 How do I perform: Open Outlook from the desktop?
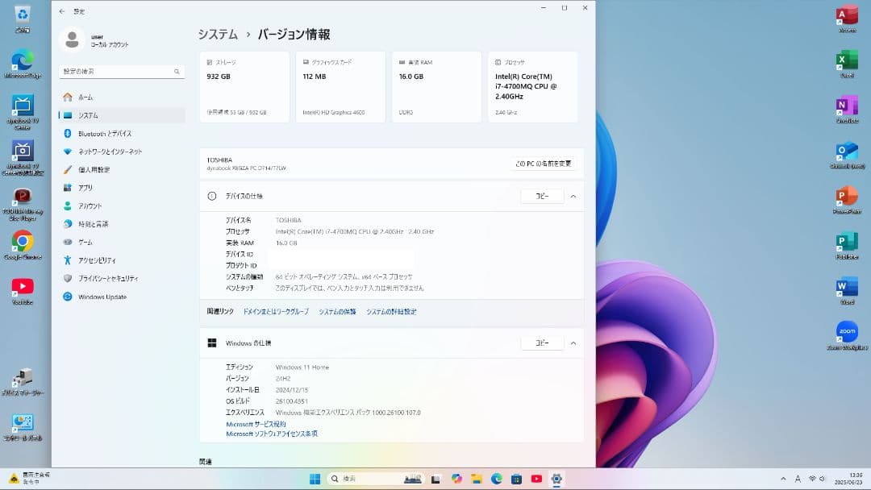point(847,152)
